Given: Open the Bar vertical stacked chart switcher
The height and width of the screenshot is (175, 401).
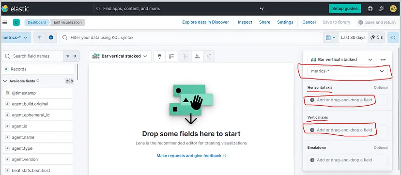Looking at the screenshot, I should 120,56.
